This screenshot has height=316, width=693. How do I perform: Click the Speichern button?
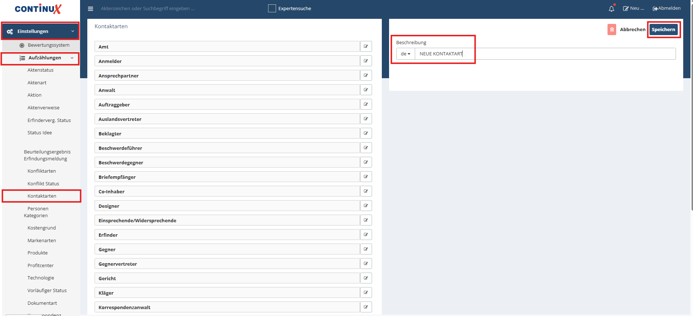pyautogui.click(x=663, y=30)
